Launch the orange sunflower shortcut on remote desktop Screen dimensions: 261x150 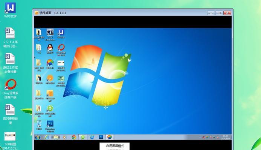(50, 96)
